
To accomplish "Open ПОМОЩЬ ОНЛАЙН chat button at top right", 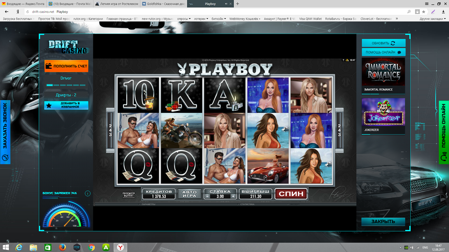I will pos(384,52).
